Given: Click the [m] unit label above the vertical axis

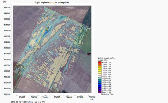Looking at the screenshot, I should pyautogui.click(x=4, y=2).
